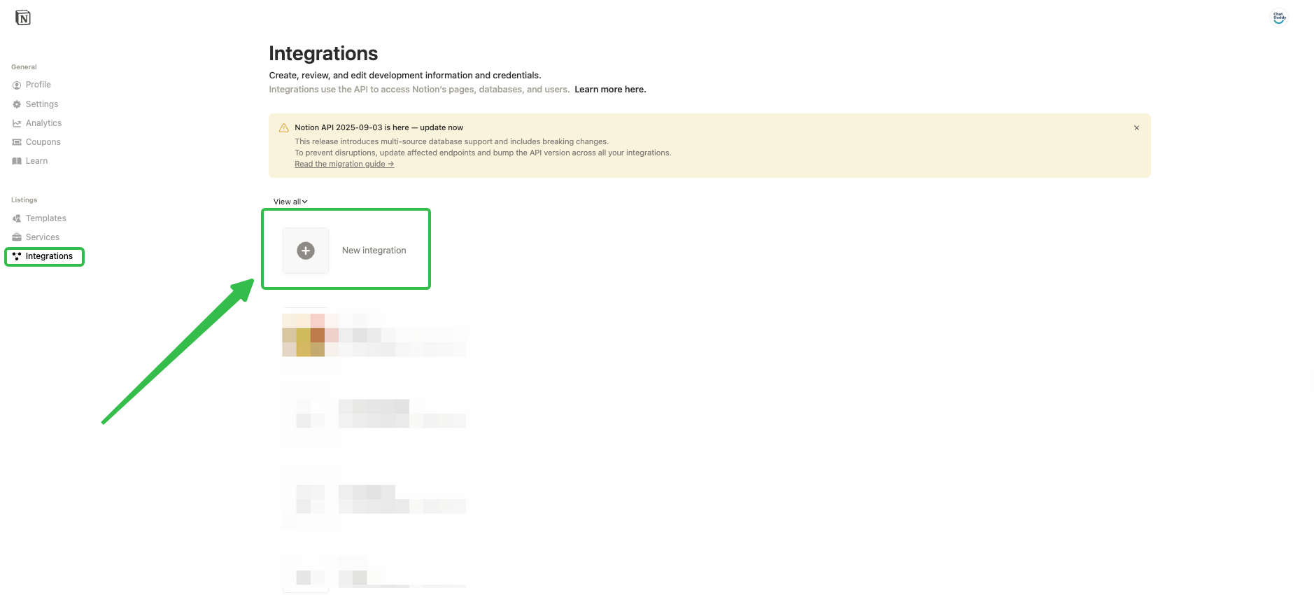Screen dimensions: 1314x595
Task: Click the warning triangle icon in banner
Action: tap(284, 128)
